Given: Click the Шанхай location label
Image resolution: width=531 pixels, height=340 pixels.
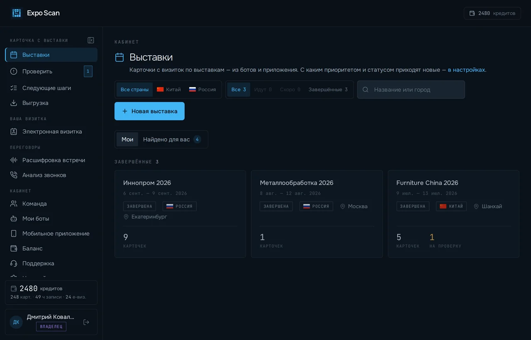Looking at the screenshot, I should (x=488, y=206).
